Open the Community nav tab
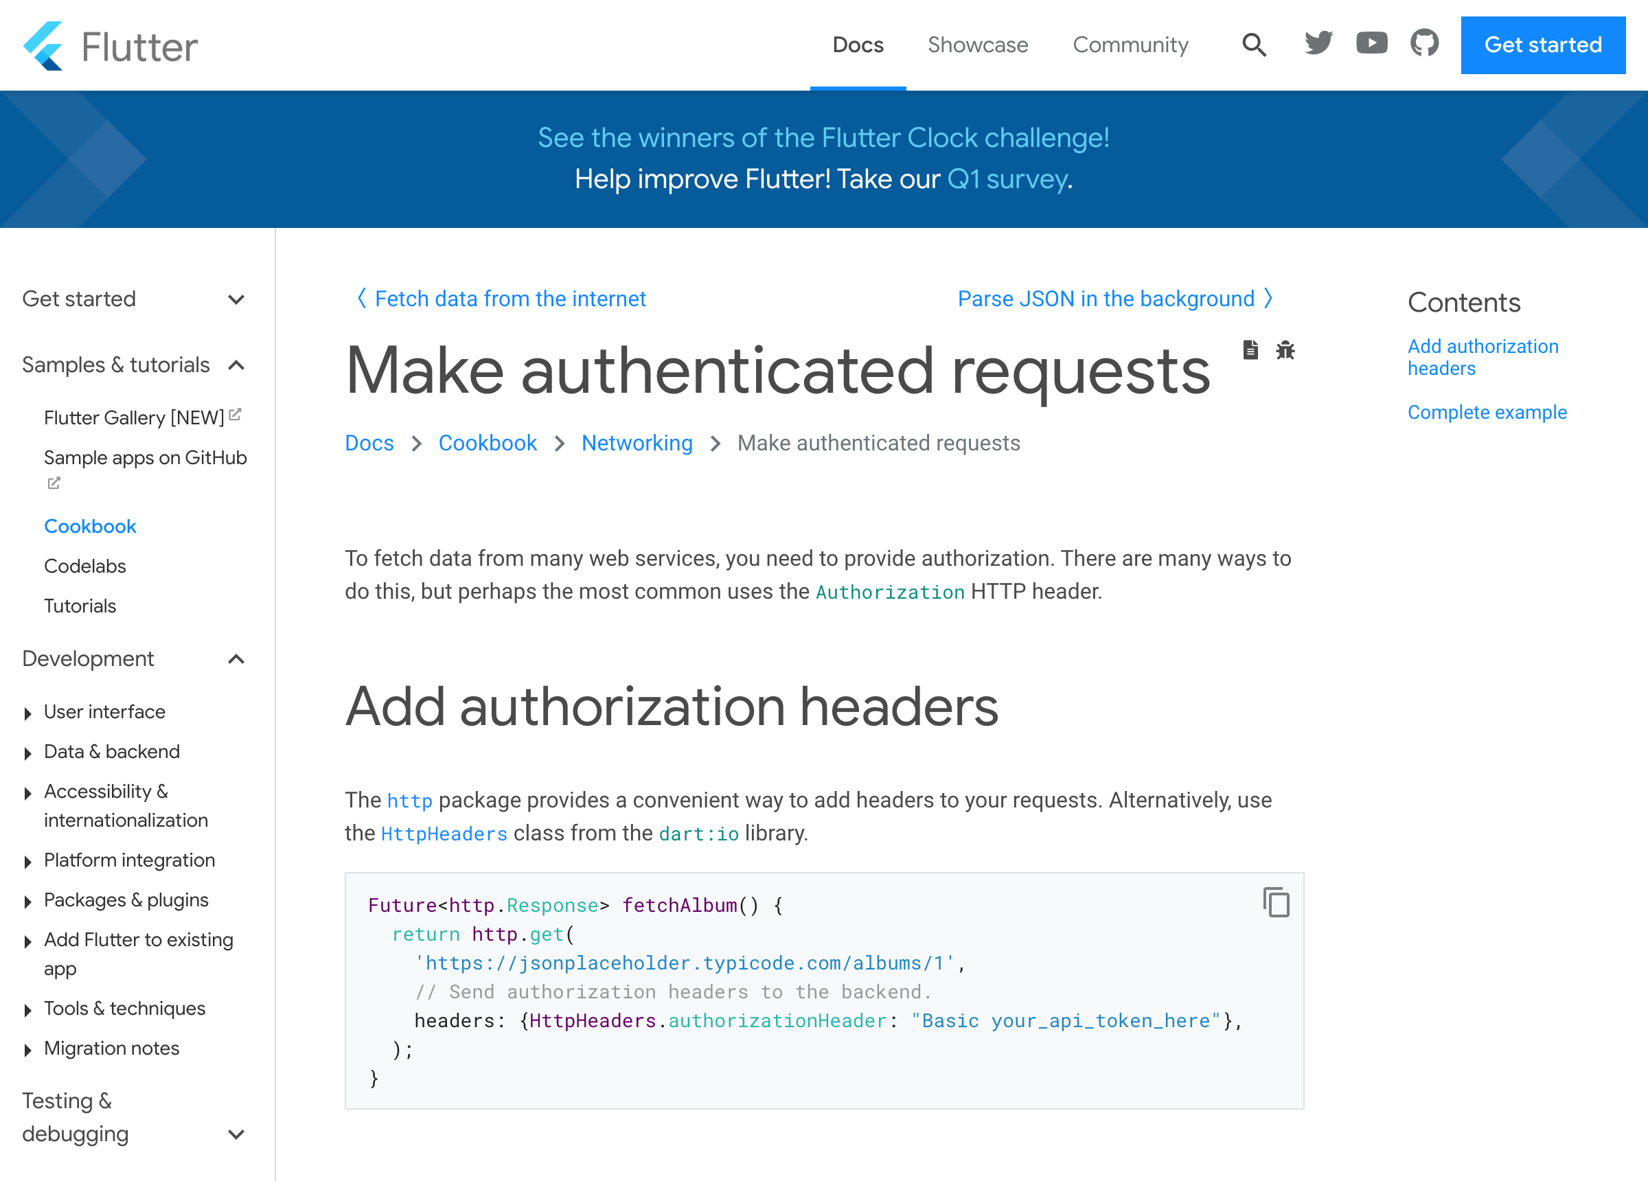Image resolution: width=1648 pixels, height=1181 pixels. coord(1130,45)
